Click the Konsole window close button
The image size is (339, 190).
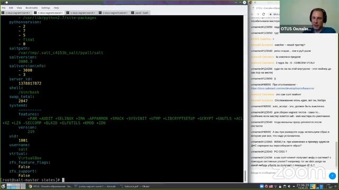point(244,2)
